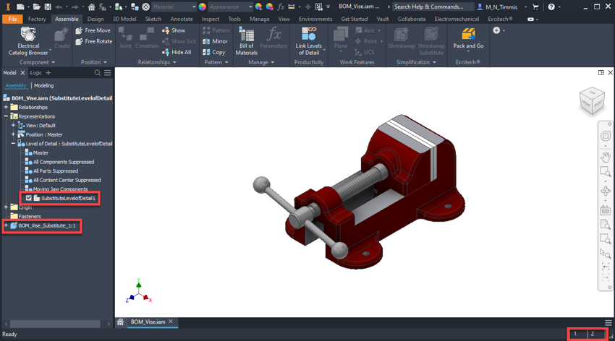Collapse the Representations node
The height and width of the screenshot is (341, 615).
point(6,116)
